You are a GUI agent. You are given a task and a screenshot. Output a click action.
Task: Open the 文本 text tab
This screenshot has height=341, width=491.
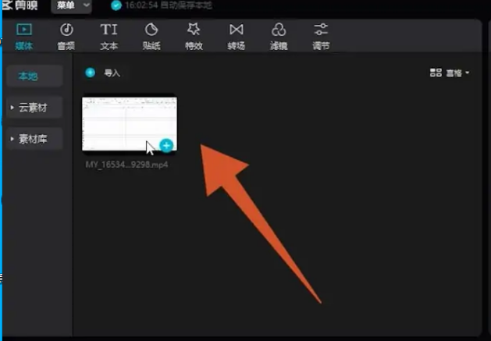[109, 37]
